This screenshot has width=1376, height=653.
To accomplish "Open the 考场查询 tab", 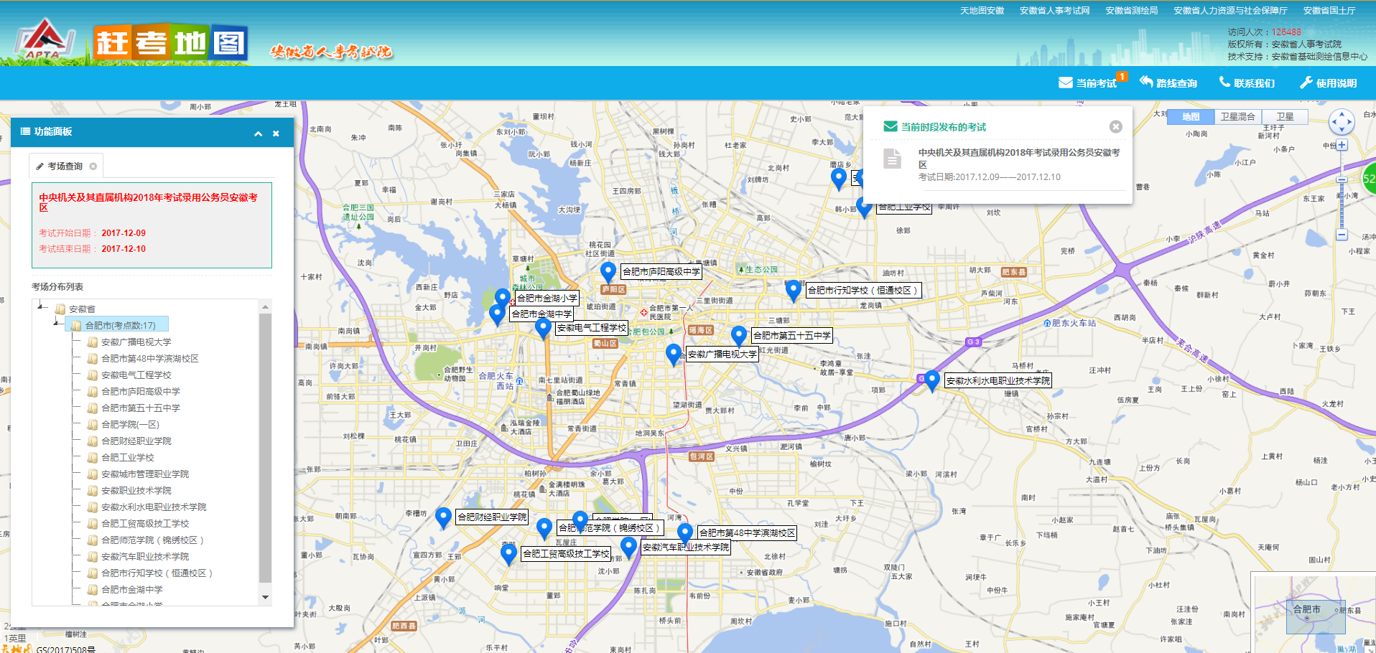I will click(65, 166).
